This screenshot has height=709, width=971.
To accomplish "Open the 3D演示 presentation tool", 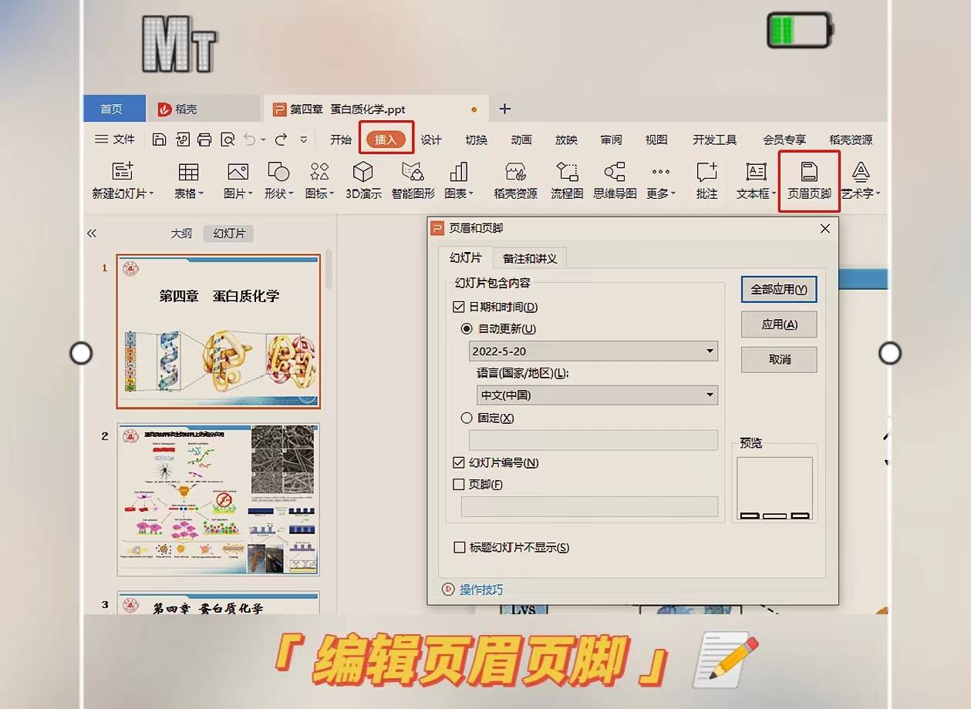I will coord(362,181).
